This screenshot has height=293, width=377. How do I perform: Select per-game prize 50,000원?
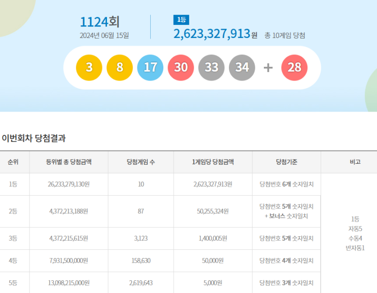tap(213, 261)
